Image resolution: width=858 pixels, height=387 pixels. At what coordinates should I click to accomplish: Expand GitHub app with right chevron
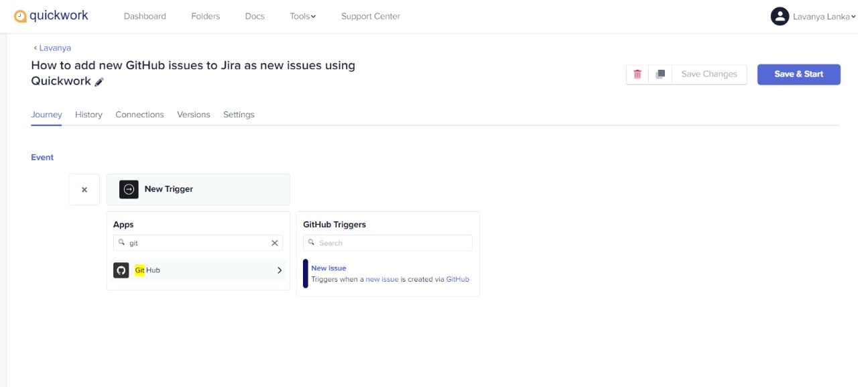[280, 270]
